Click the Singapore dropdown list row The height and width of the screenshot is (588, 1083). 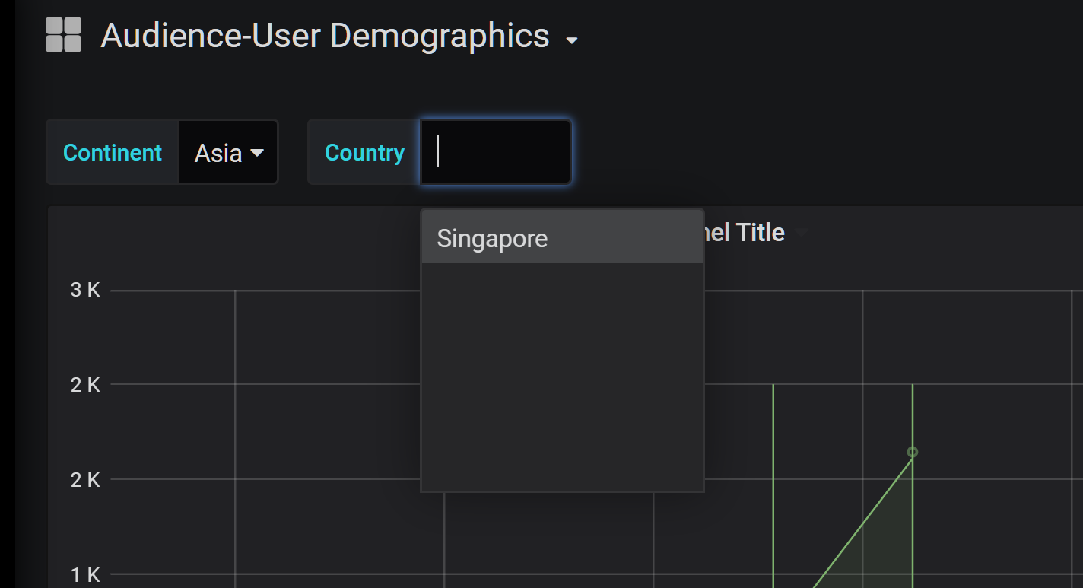[562, 238]
